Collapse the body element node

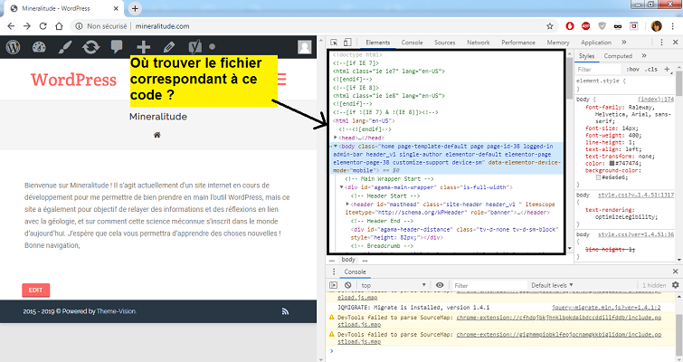click(x=336, y=146)
